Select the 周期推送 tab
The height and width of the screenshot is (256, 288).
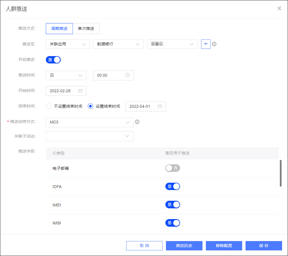59,28
